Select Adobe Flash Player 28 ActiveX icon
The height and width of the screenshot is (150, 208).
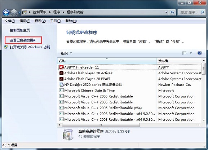pyautogui.click(x=61, y=73)
